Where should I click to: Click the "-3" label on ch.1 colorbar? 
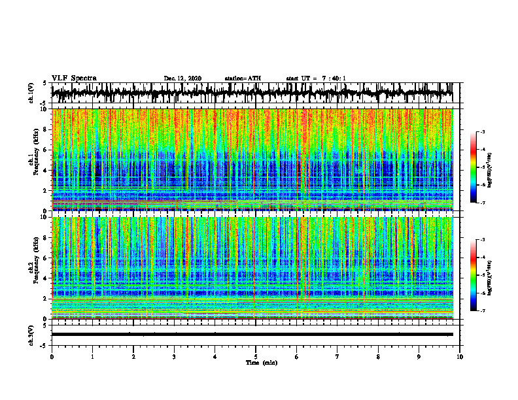(x=483, y=131)
